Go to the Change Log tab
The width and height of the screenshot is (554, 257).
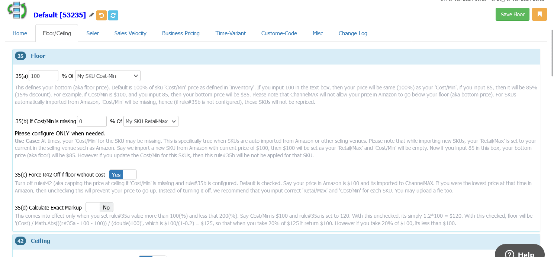(x=352, y=33)
